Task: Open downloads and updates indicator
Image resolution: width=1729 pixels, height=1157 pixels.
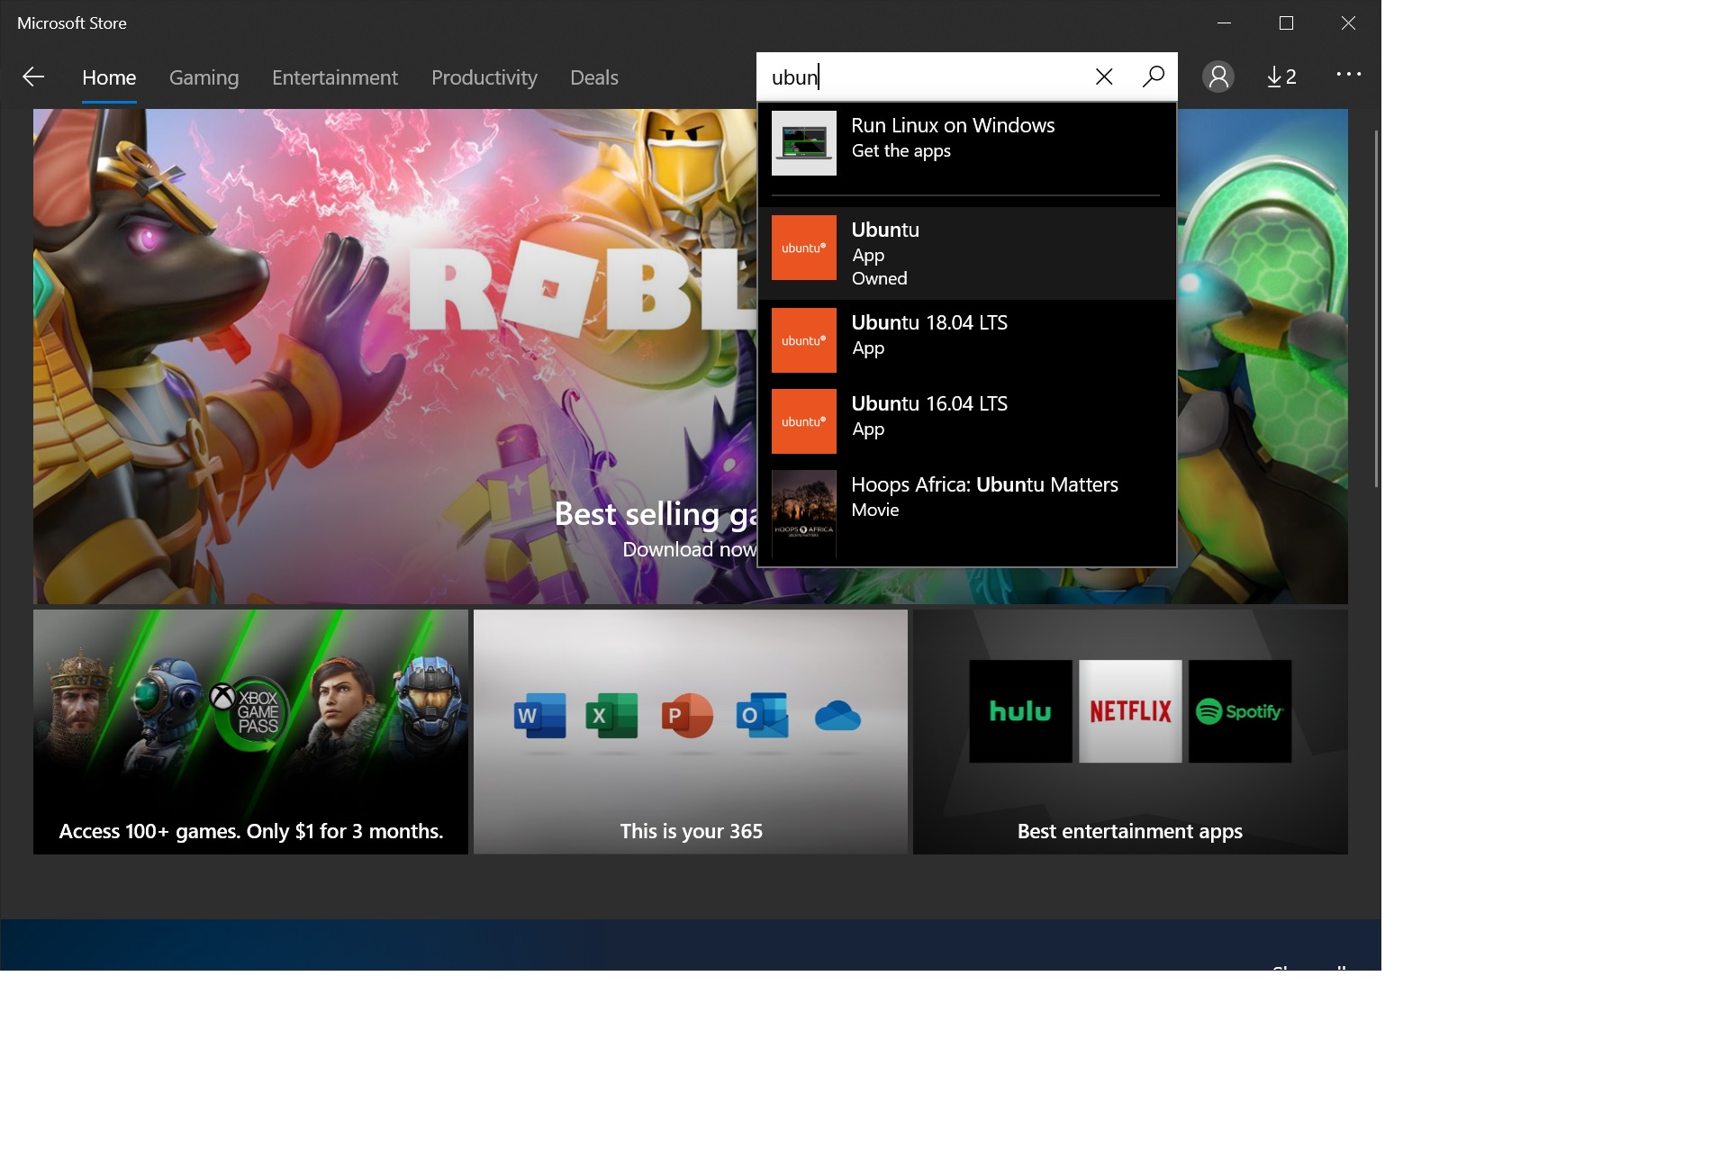Action: (x=1281, y=77)
